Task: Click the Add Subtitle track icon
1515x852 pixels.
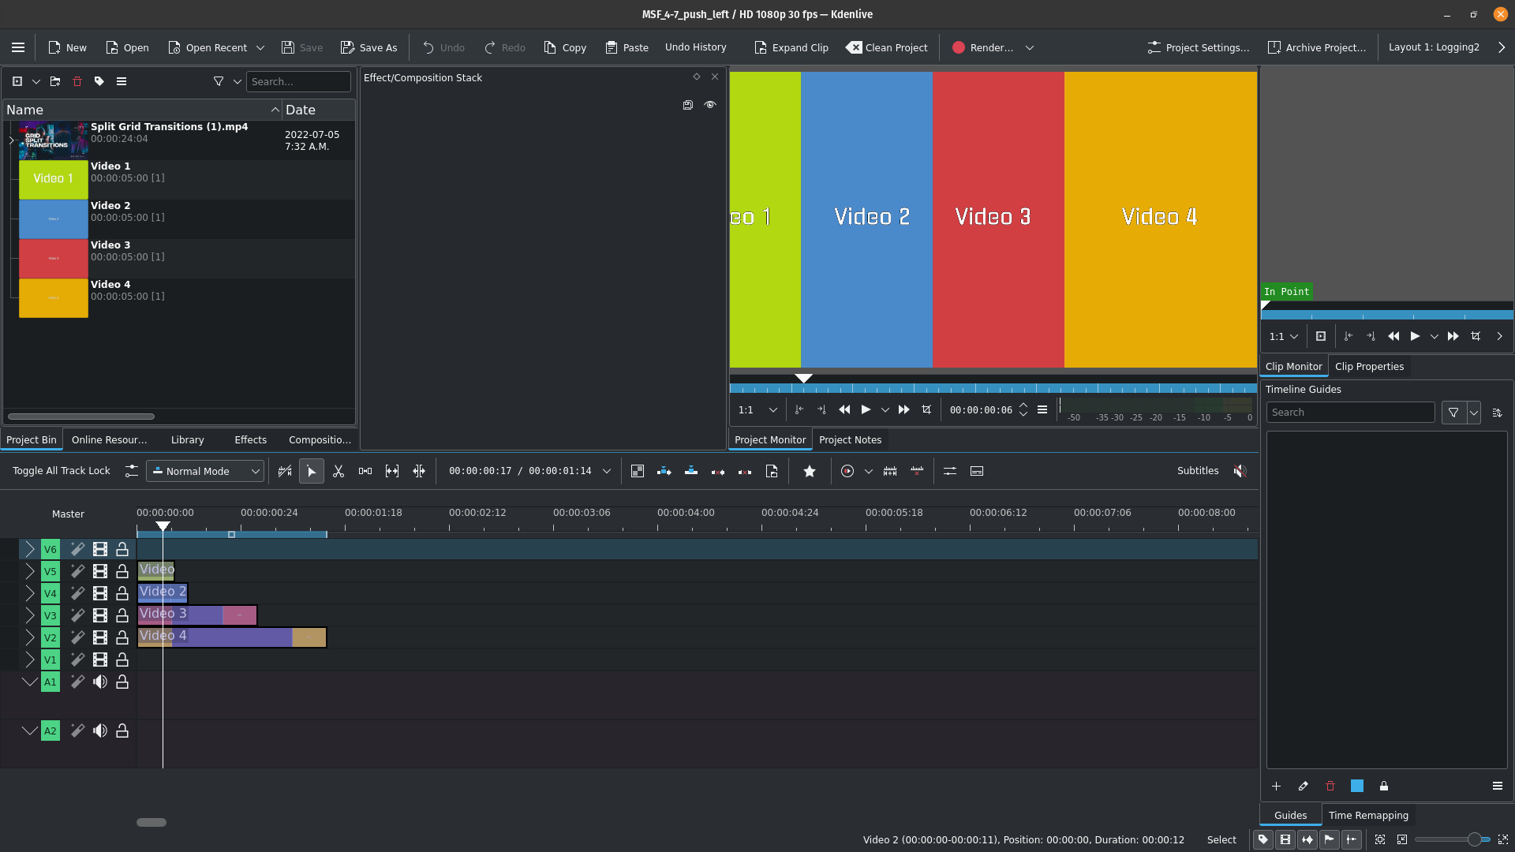Action: coord(977,471)
